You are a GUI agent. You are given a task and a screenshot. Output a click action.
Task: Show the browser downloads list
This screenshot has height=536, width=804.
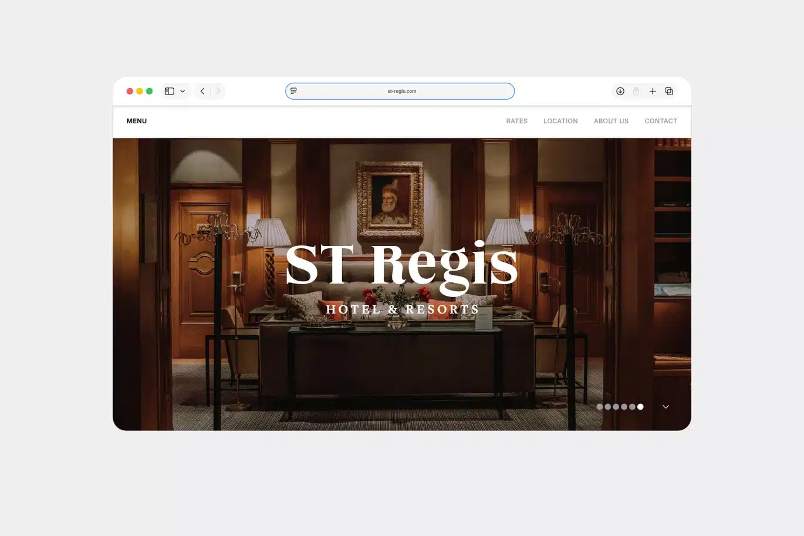click(x=620, y=91)
